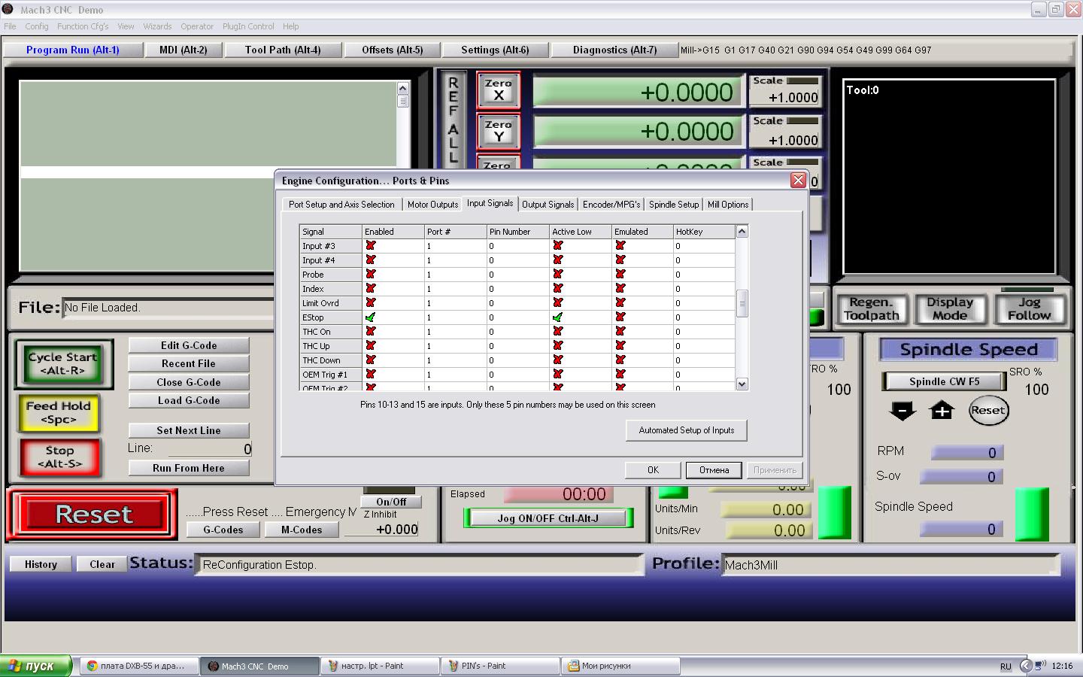Switch to Motor Outputs tab
Screen dimensions: 1083x677
tap(432, 205)
